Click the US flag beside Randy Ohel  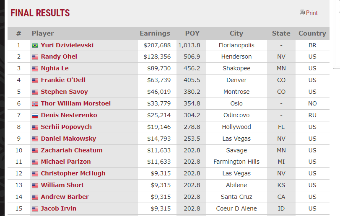tap(35, 57)
